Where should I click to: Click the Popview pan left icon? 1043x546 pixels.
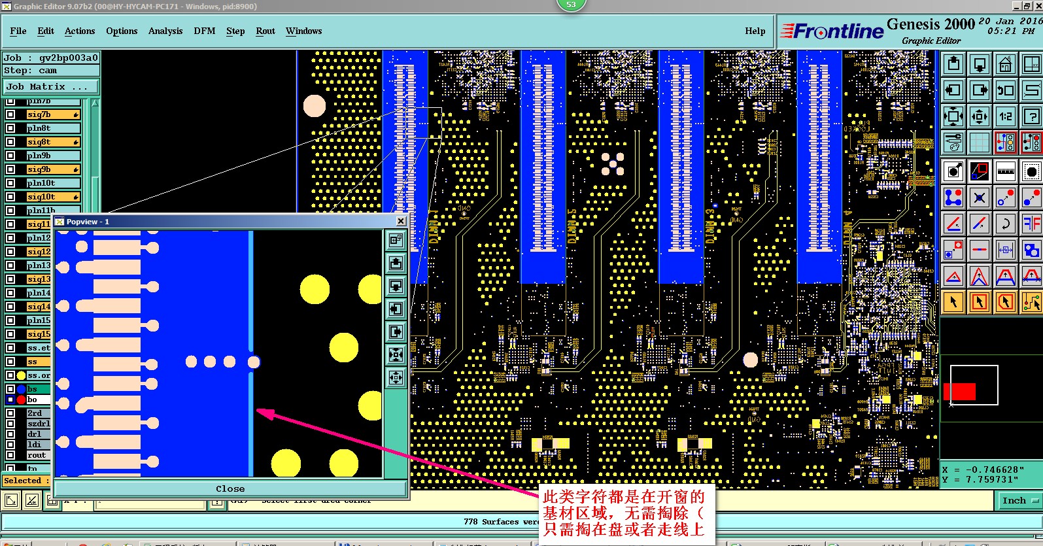(396, 309)
